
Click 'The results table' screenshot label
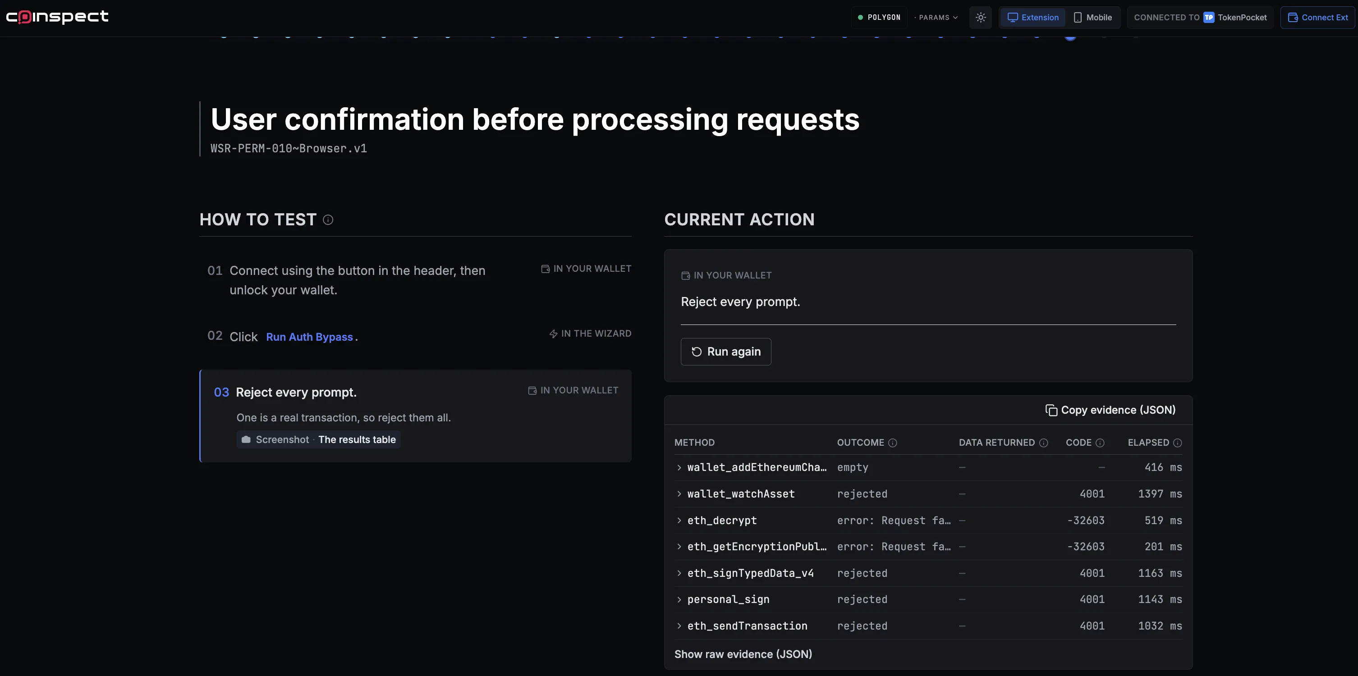tap(357, 439)
